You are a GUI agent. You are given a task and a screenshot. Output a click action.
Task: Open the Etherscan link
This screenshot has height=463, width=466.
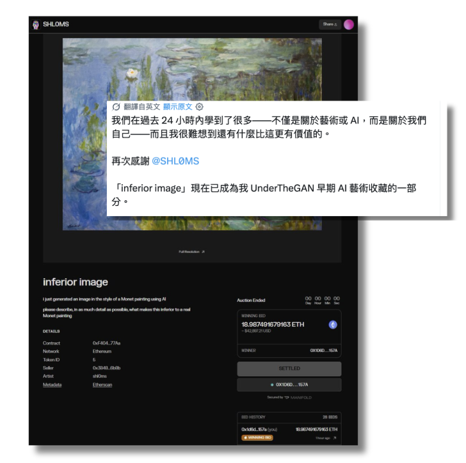[x=102, y=384]
